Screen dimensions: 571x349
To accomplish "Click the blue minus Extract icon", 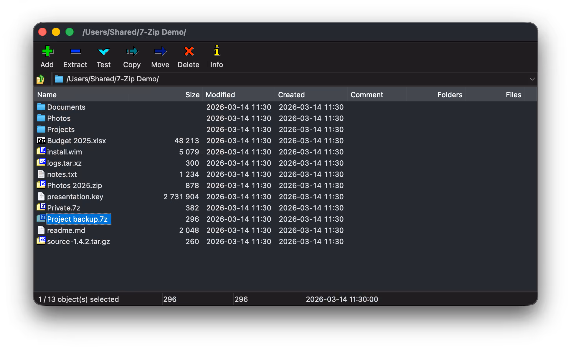I will [75, 51].
